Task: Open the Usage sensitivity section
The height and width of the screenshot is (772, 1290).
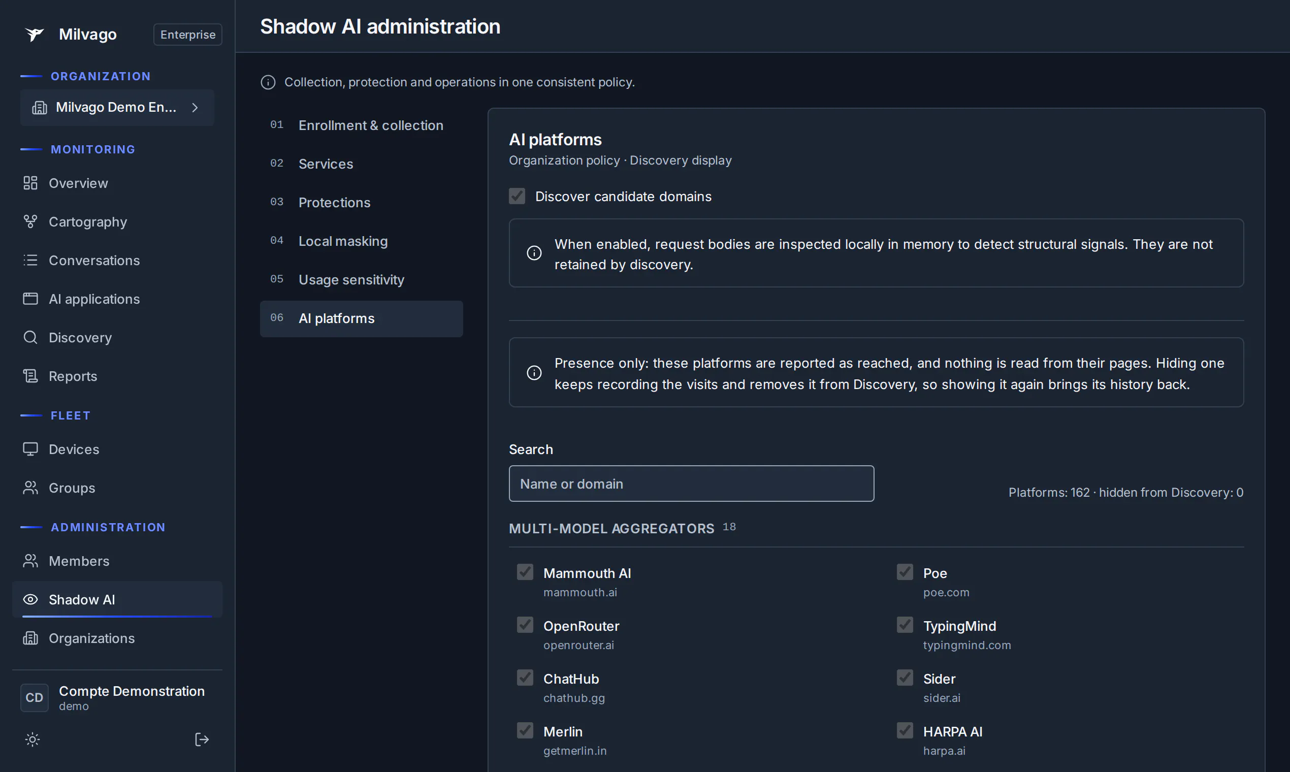Action: pos(362,280)
